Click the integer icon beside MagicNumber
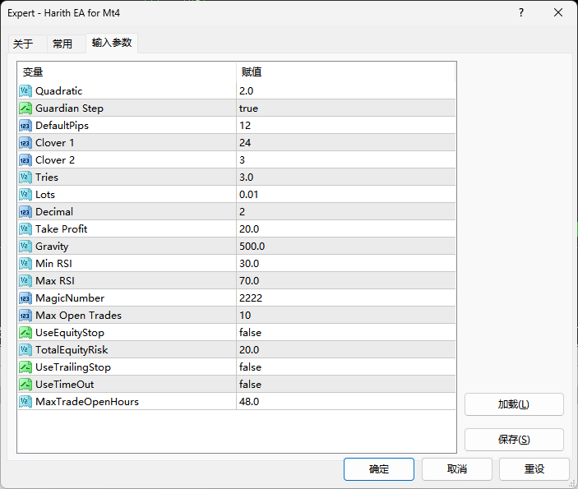 click(x=25, y=298)
